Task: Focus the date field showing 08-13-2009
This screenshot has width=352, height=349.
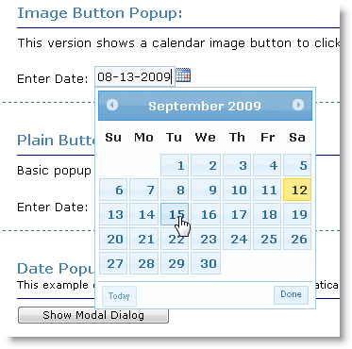Action: 135,76
